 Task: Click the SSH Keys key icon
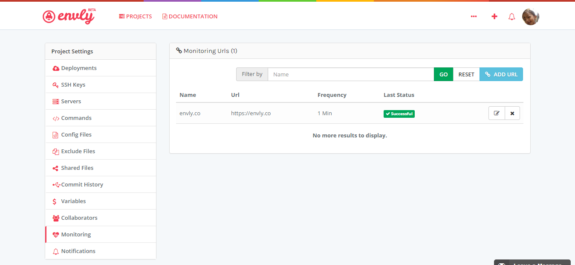point(56,85)
